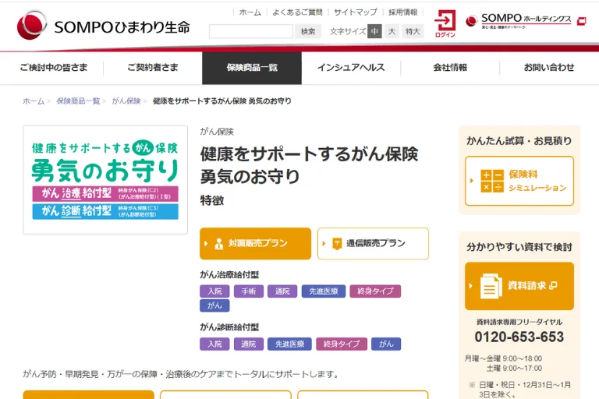Click 終身タイプ tag under がん治療給付型
This screenshot has width=599, height=399.
click(x=375, y=291)
